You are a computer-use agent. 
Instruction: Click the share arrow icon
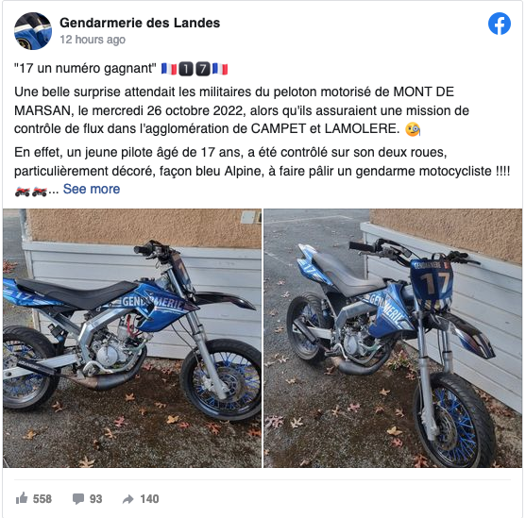(128, 499)
